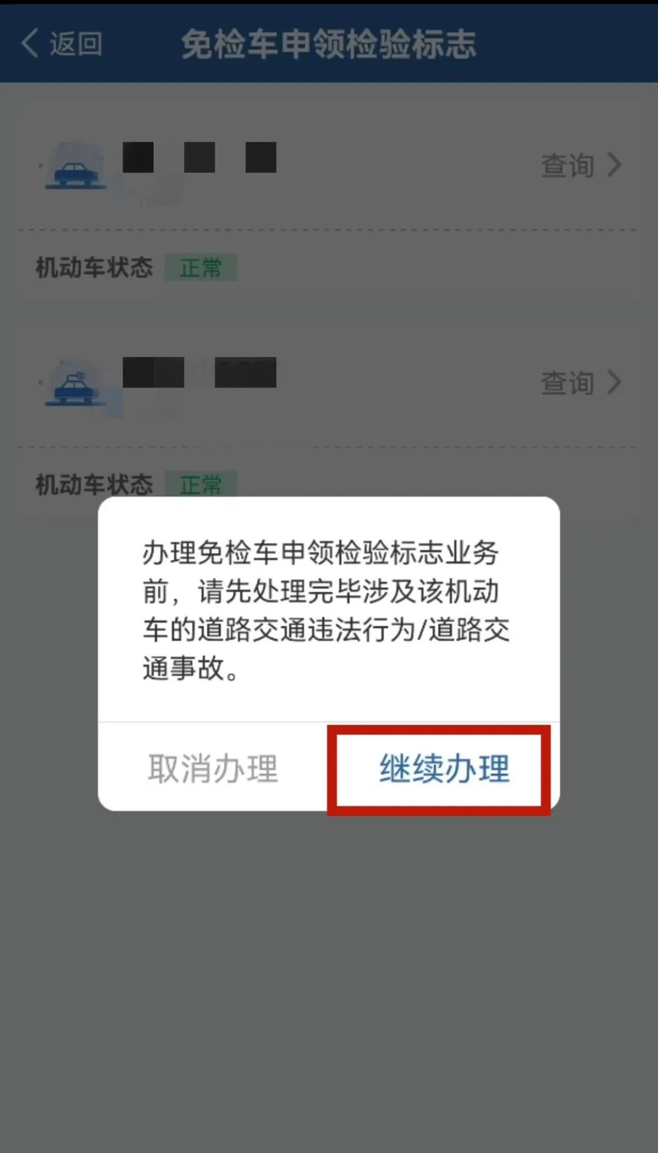Tap second vehicle's 正常 status badge
The width and height of the screenshot is (658, 1153).
coord(200,484)
